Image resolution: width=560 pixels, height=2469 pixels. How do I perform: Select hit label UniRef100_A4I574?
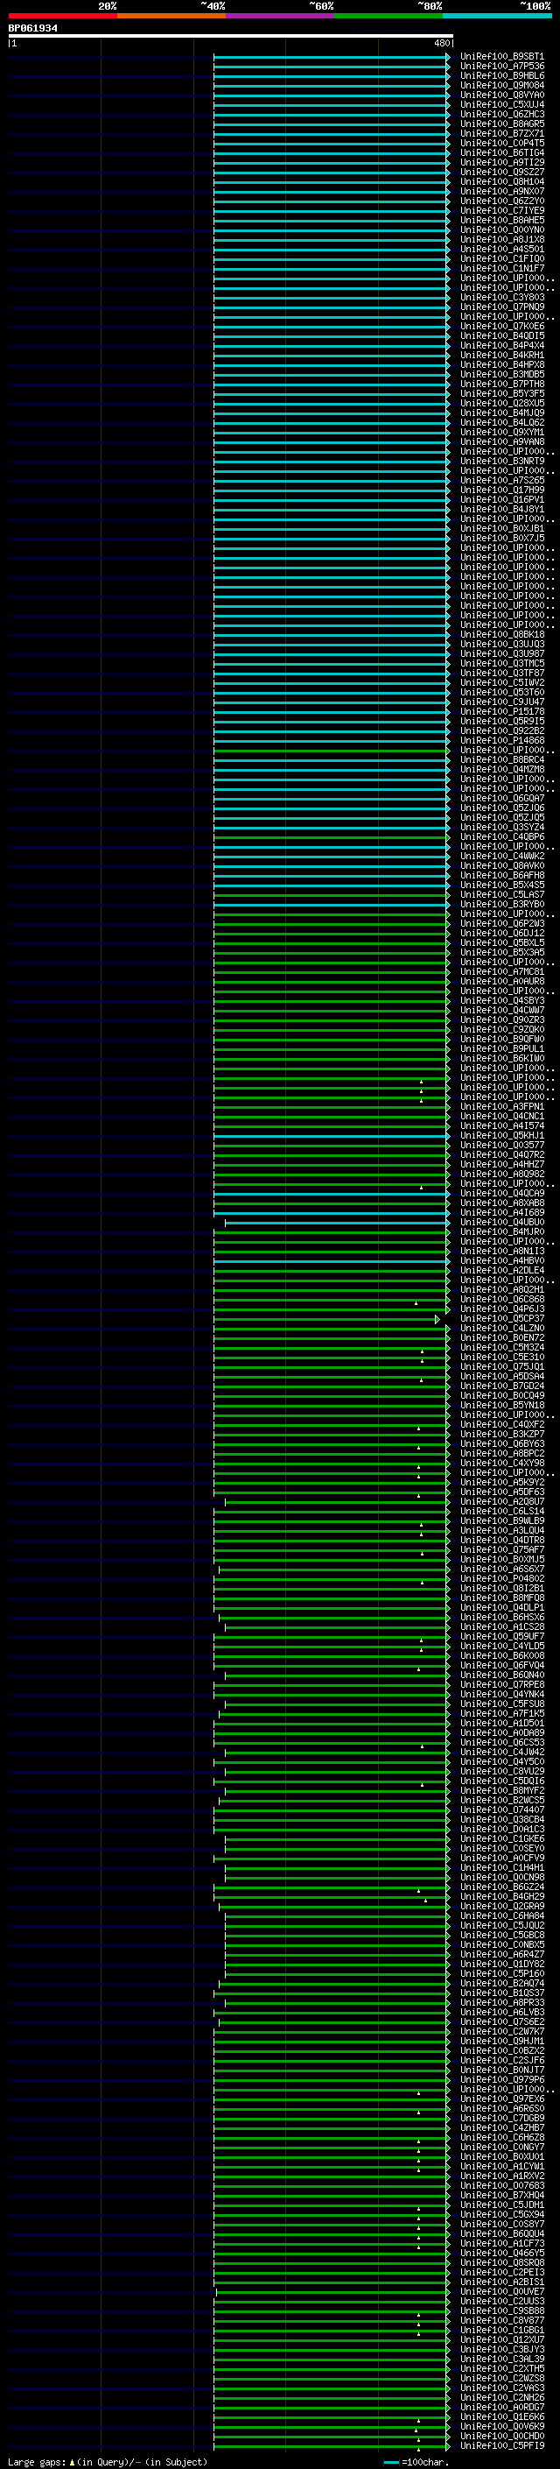point(501,1125)
